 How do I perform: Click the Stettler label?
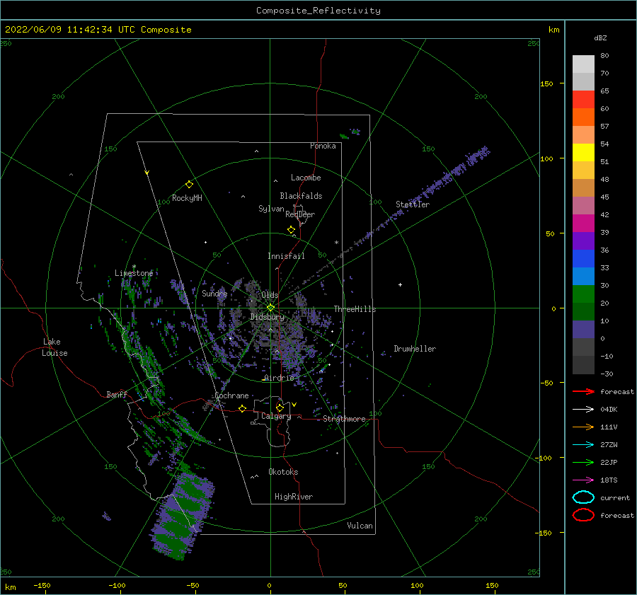(x=413, y=204)
